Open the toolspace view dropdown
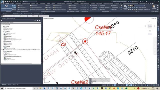The width and height of the screenshot is (160, 90). (x=20, y=23)
